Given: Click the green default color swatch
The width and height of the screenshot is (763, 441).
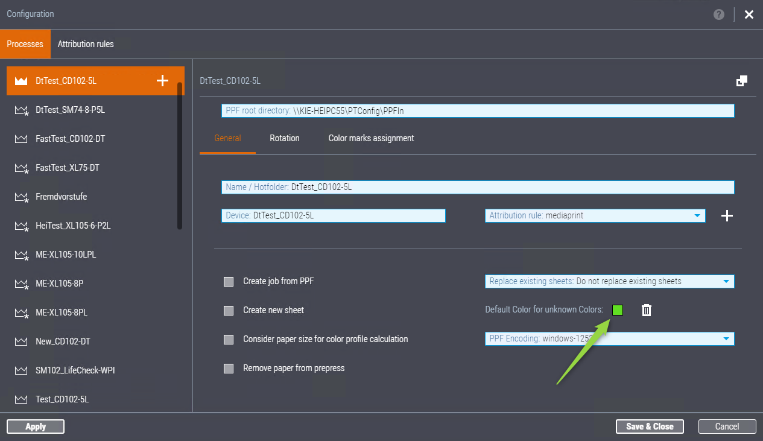Looking at the screenshot, I should click(618, 310).
